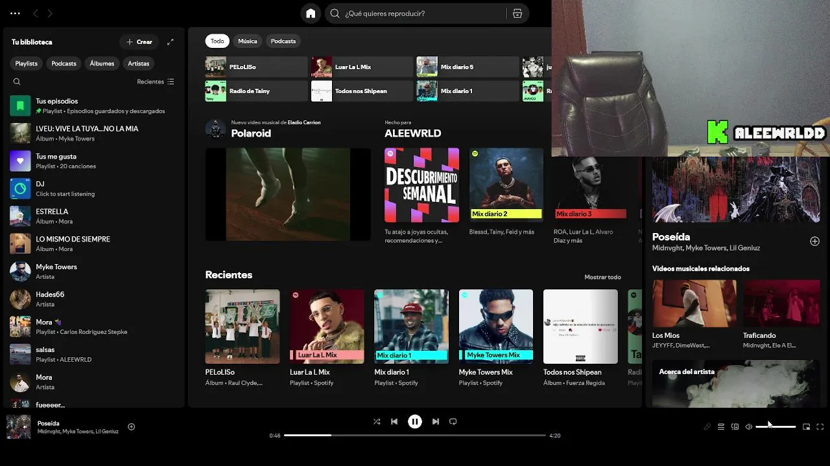Screen dimensions: 830x466
Task: Click now-playing Poseída album art
Action: point(19,427)
